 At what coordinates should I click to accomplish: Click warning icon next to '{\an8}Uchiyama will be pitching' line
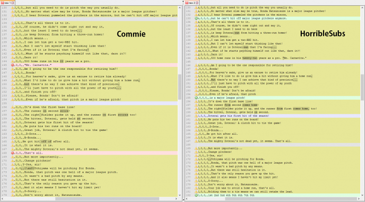pyautogui.click(x=12, y=168)
